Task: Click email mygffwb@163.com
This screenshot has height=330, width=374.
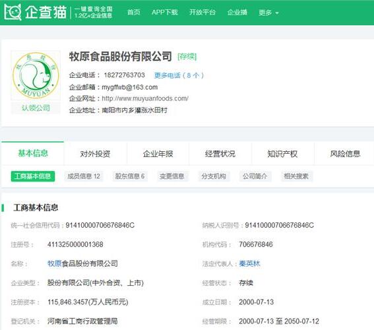Action: (130, 87)
